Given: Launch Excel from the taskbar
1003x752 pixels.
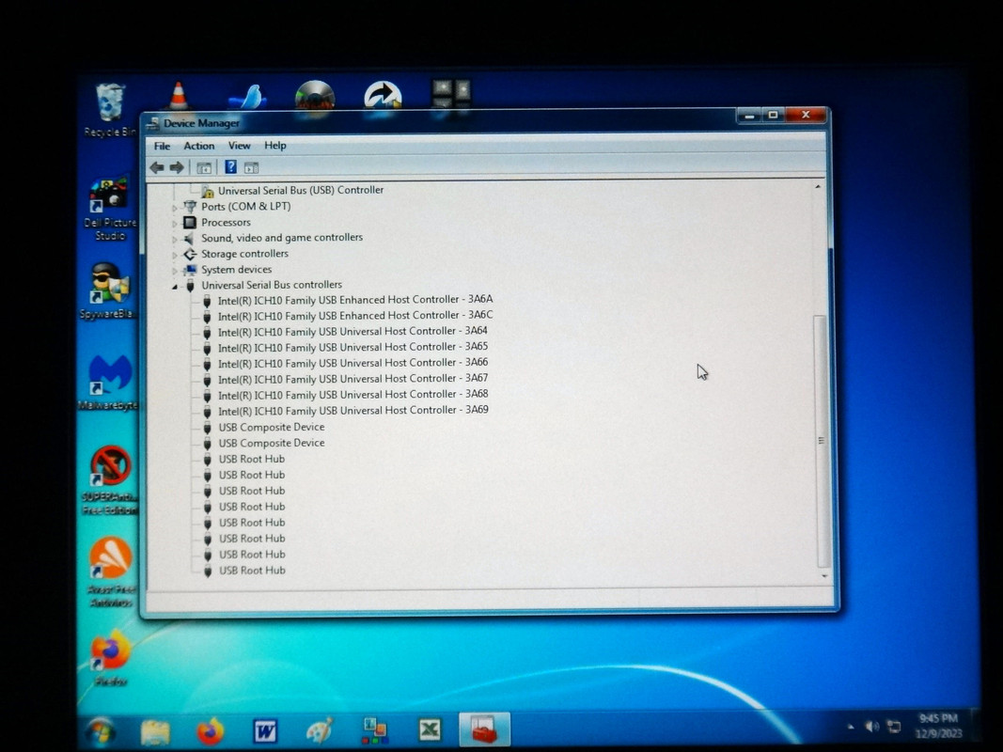Looking at the screenshot, I should click(x=430, y=730).
